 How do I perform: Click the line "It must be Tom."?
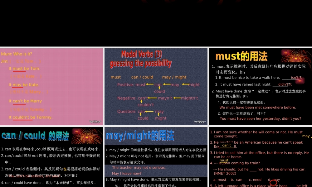pos(24,69)
